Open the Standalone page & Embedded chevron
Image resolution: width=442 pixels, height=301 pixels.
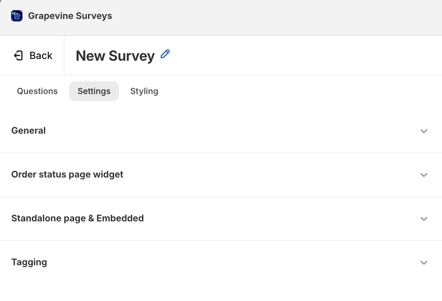pos(424,219)
